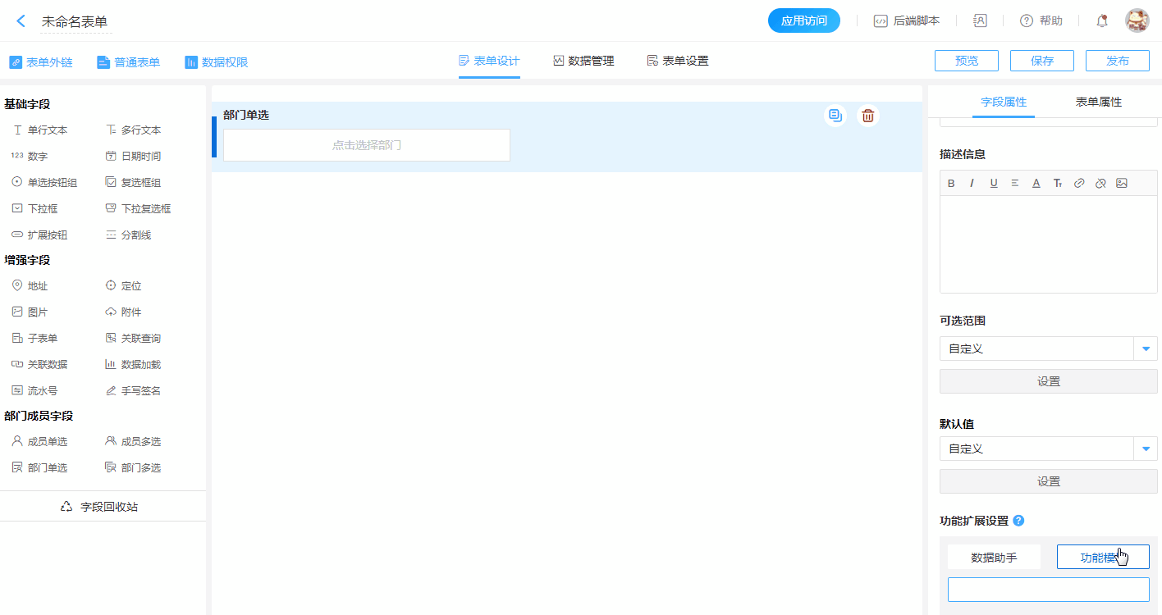Click the font color icon
This screenshot has height=615, width=1162.
[1036, 184]
